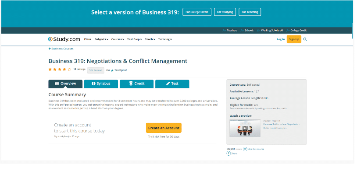Play the preview video thumbnail
This screenshot has height=174, width=357.
click(245, 128)
